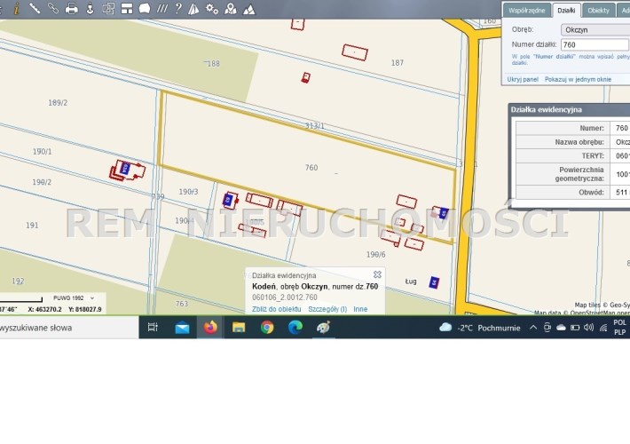Click the printer icon to print map
The height and width of the screenshot is (444, 630).
click(72, 8)
